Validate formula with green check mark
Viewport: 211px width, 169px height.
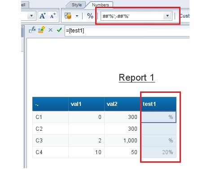(x=59, y=30)
